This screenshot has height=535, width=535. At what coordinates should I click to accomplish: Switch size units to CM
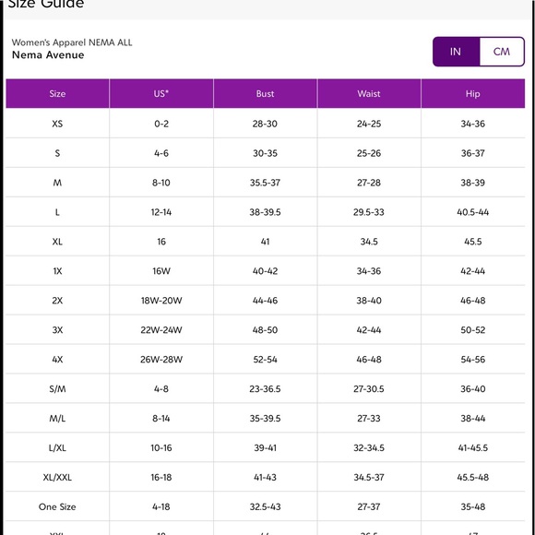(x=501, y=52)
